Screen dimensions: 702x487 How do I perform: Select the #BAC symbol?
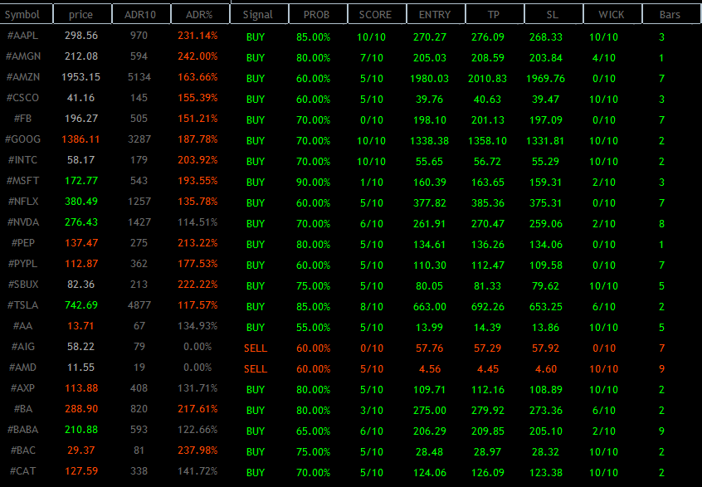click(x=23, y=450)
